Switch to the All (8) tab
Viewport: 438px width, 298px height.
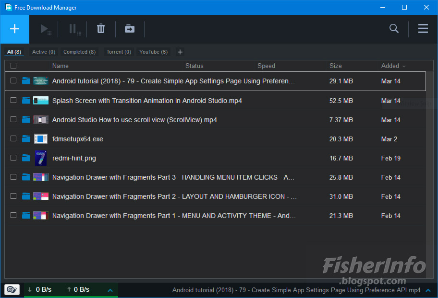click(14, 52)
